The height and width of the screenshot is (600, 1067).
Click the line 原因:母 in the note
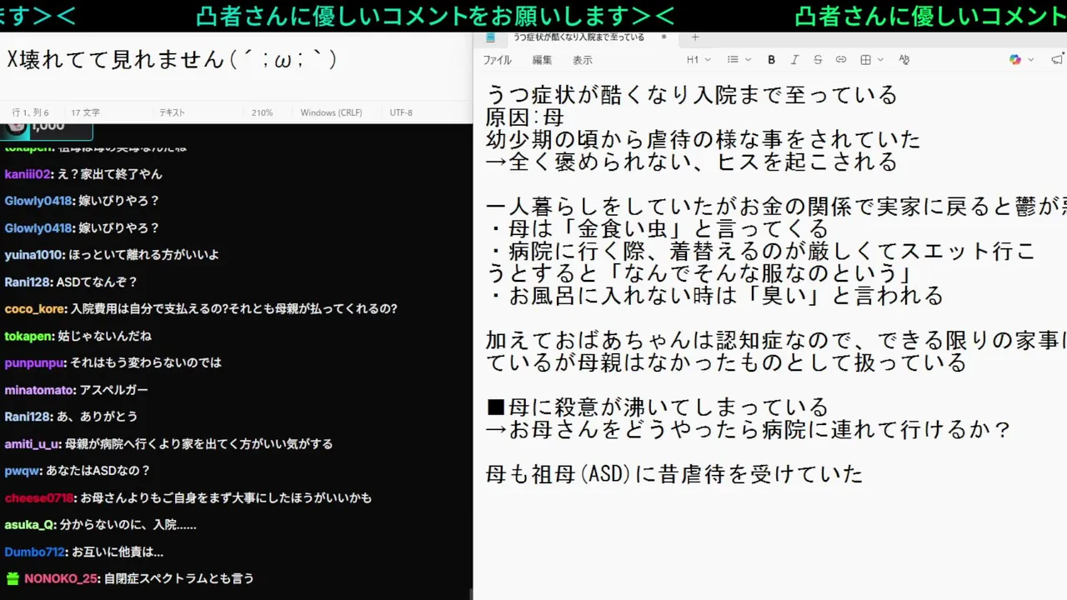524,117
